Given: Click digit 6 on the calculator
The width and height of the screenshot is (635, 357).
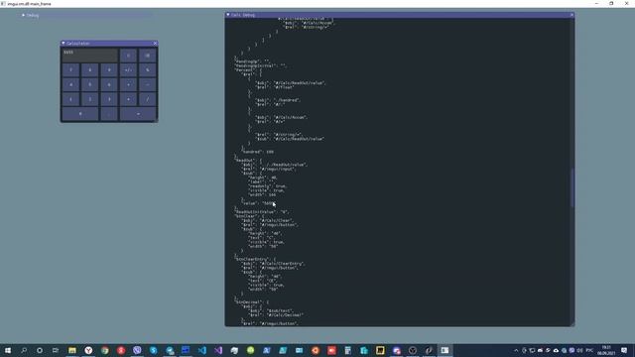Looking at the screenshot, I should 109,84.
